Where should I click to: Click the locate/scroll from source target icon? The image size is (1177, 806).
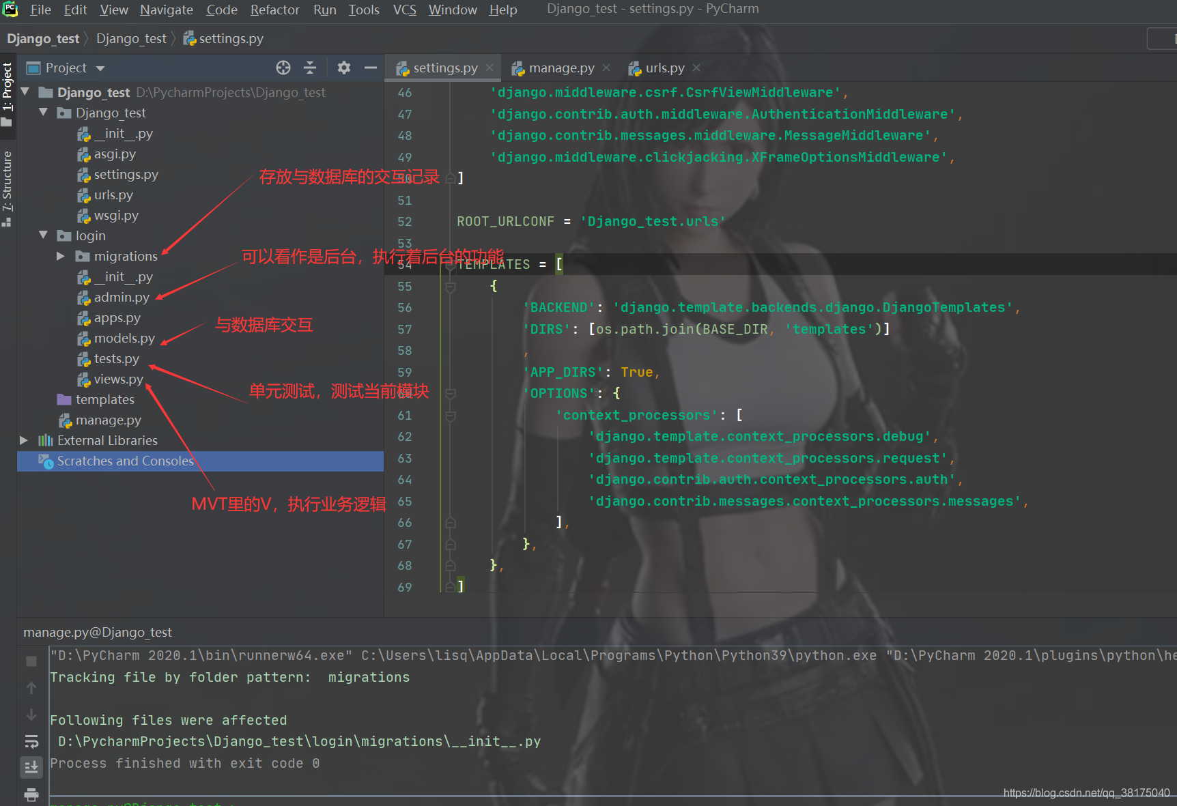point(283,68)
